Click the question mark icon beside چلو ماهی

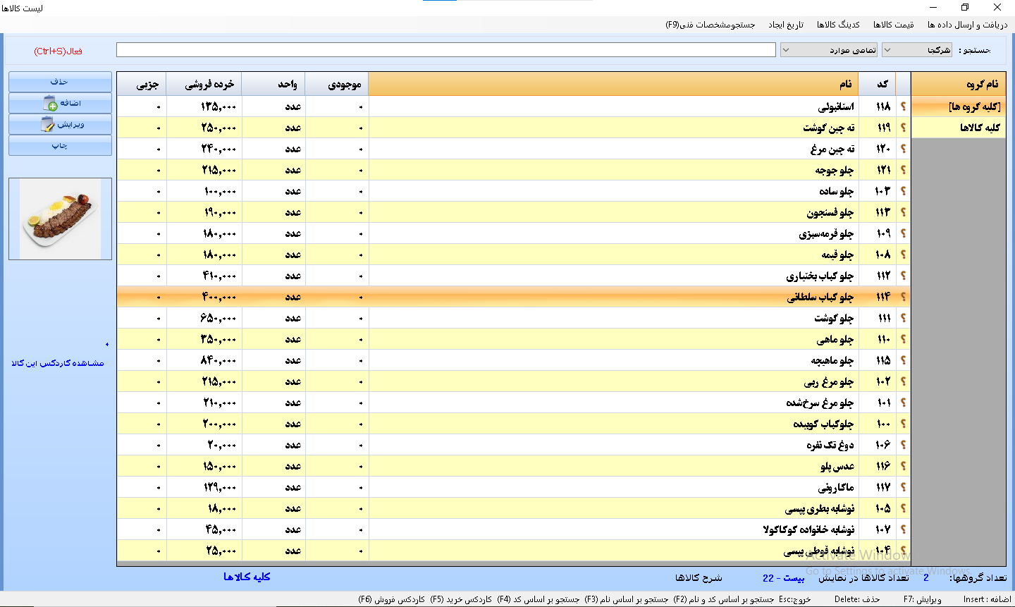click(x=903, y=338)
